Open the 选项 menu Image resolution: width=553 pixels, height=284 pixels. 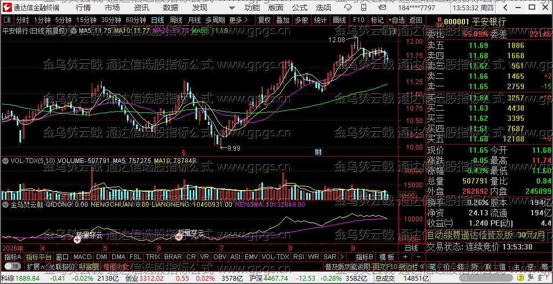pos(323,8)
